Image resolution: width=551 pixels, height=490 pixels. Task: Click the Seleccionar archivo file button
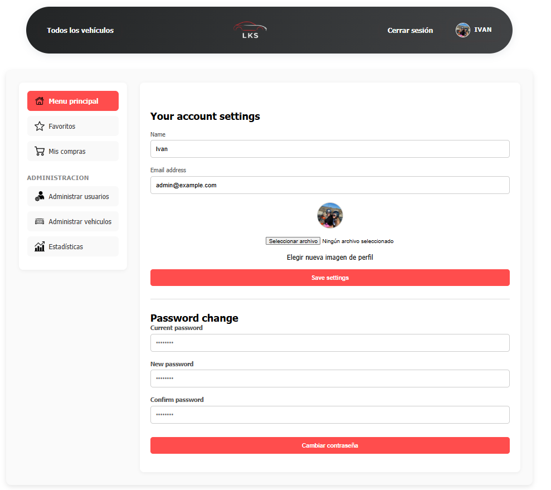tap(293, 241)
